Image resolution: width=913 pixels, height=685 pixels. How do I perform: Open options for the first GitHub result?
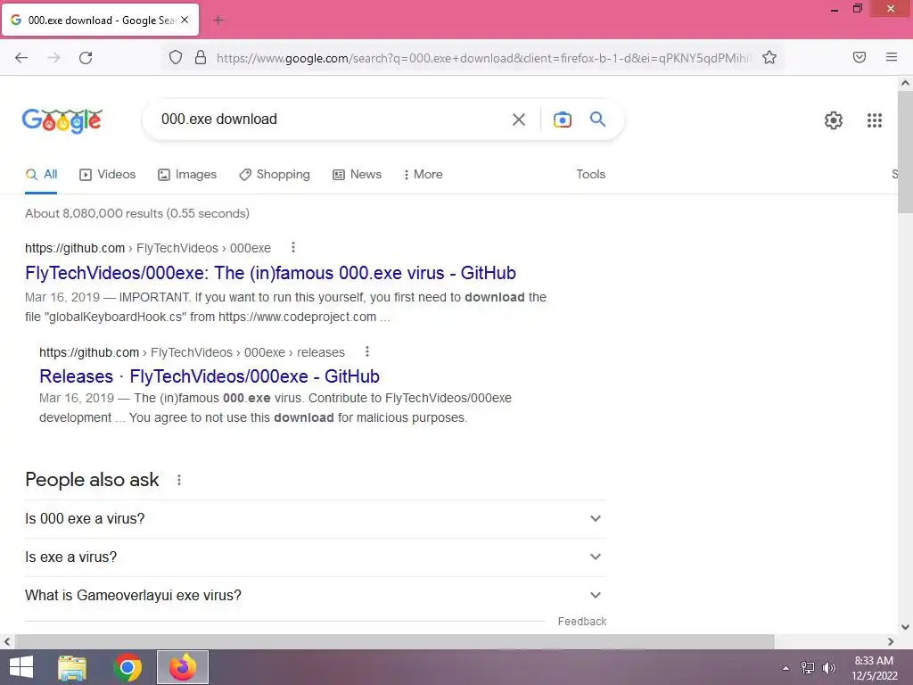point(293,248)
